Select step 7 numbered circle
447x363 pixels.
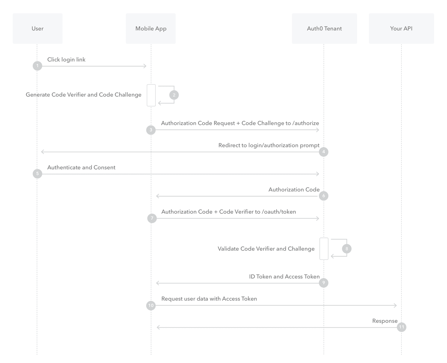(152, 218)
